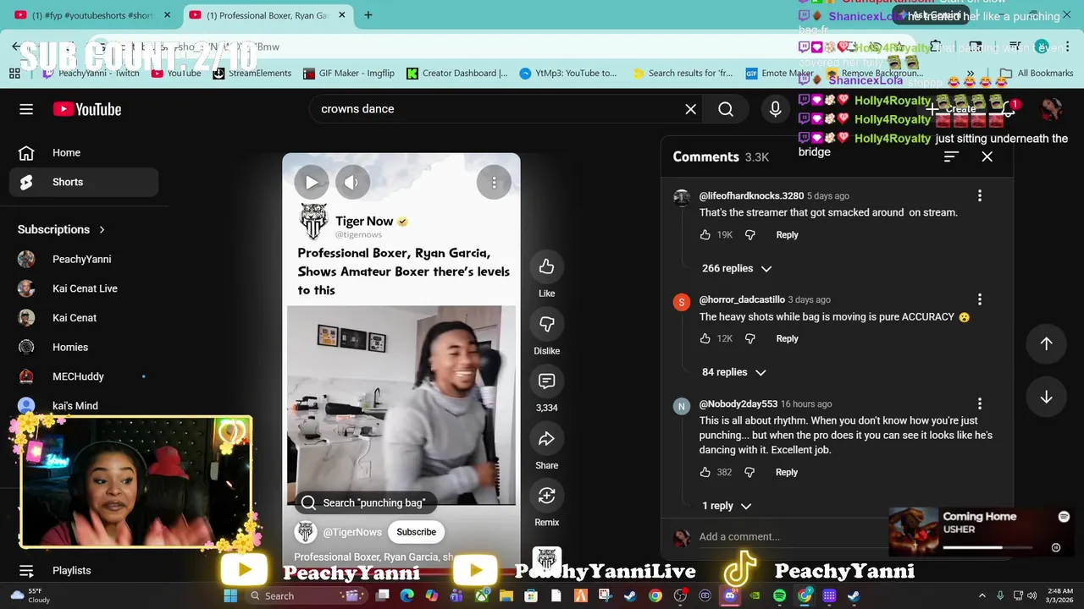Viewport: 1084px width, 609px height.
Task: Start voice search with the microphone icon
Action: [775, 109]
